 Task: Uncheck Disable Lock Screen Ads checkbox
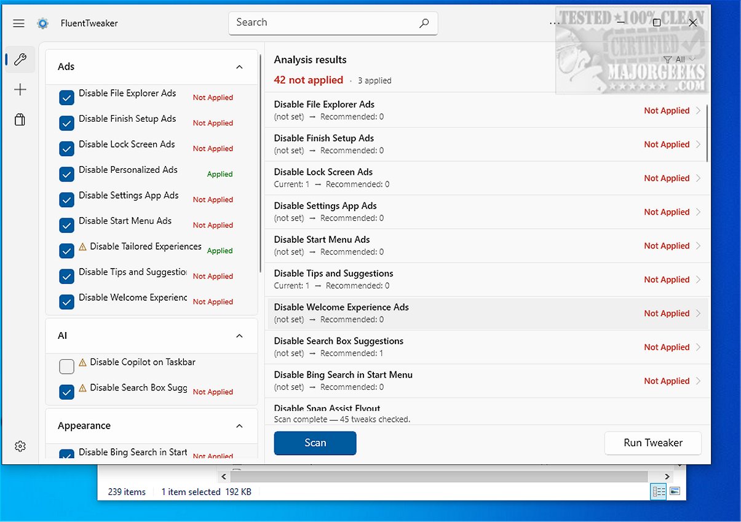(67, 149)
